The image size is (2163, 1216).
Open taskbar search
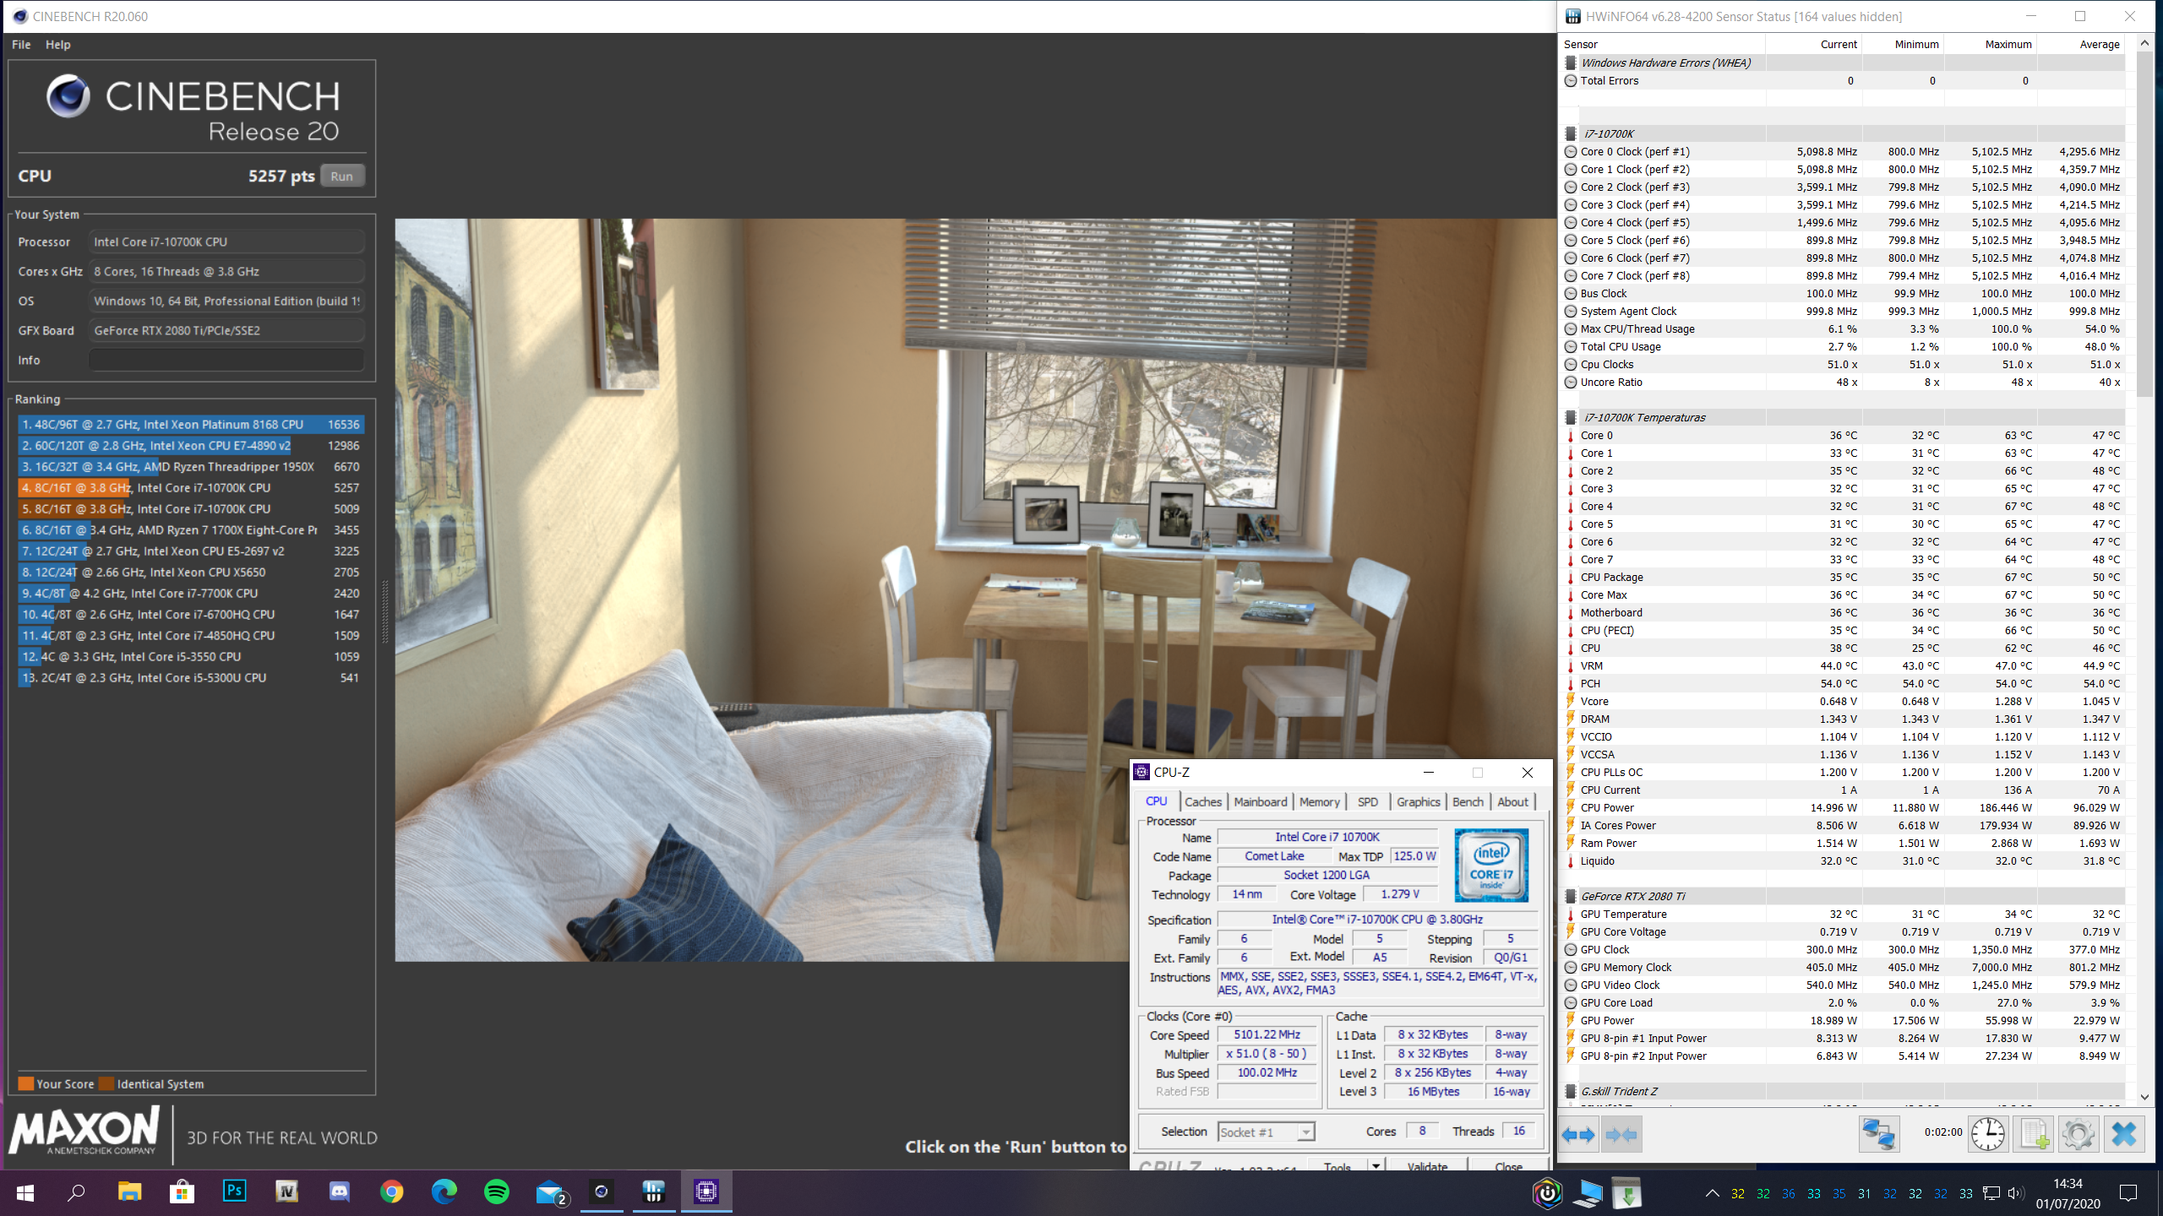76,1192
